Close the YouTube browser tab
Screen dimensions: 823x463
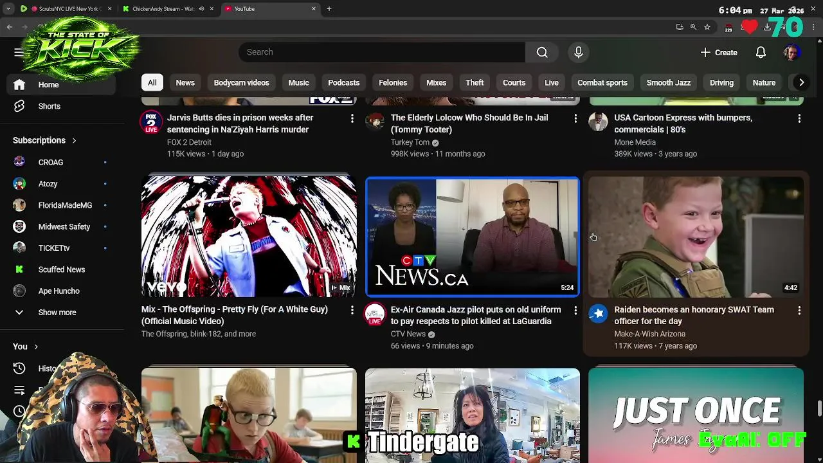pos(314,9)
